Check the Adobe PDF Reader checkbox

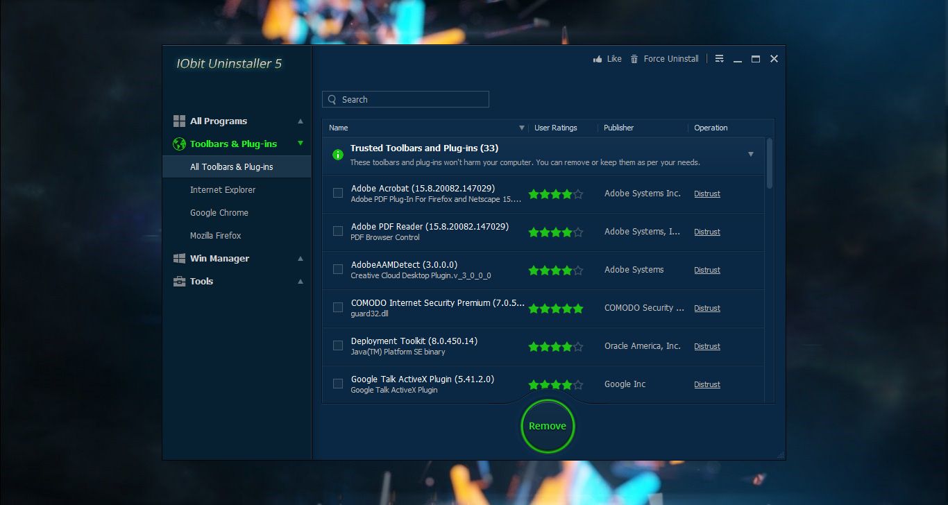[x=338, y=231]
